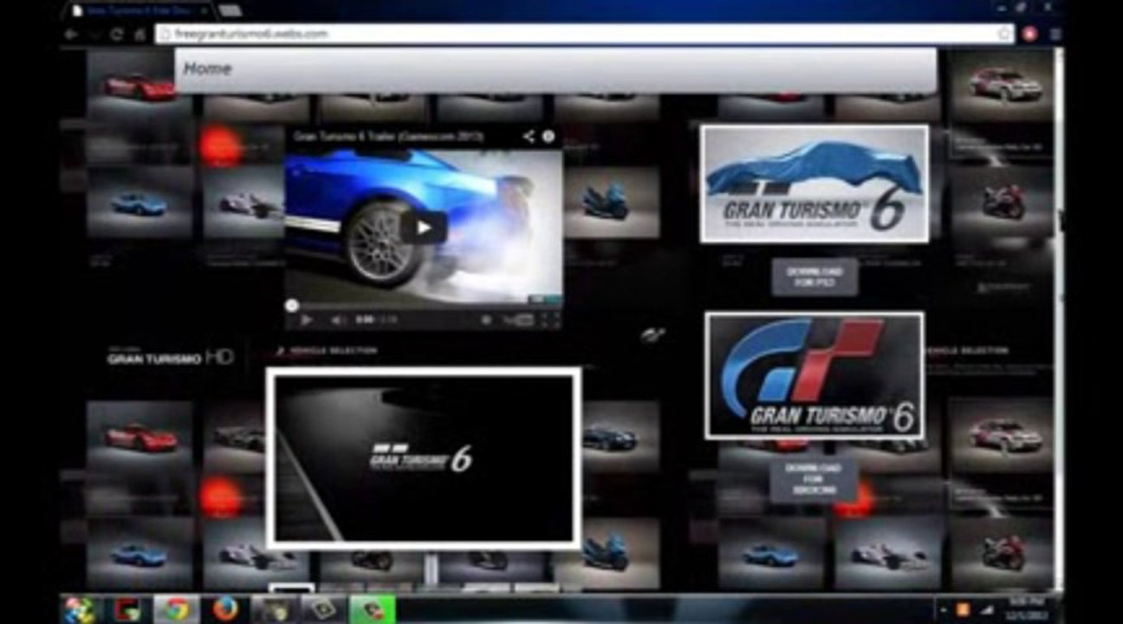Viewport: 1123px width, 624px height.
Task: Open Chrome from the taskbar
Action: coord(177,609)
